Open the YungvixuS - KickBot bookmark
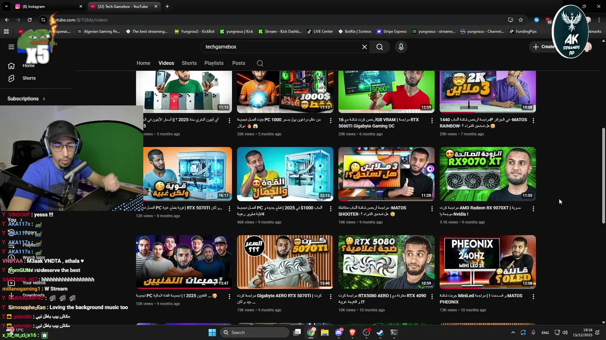Image resolution: width=606 pixels, height=340 pixels. point(194,32)
